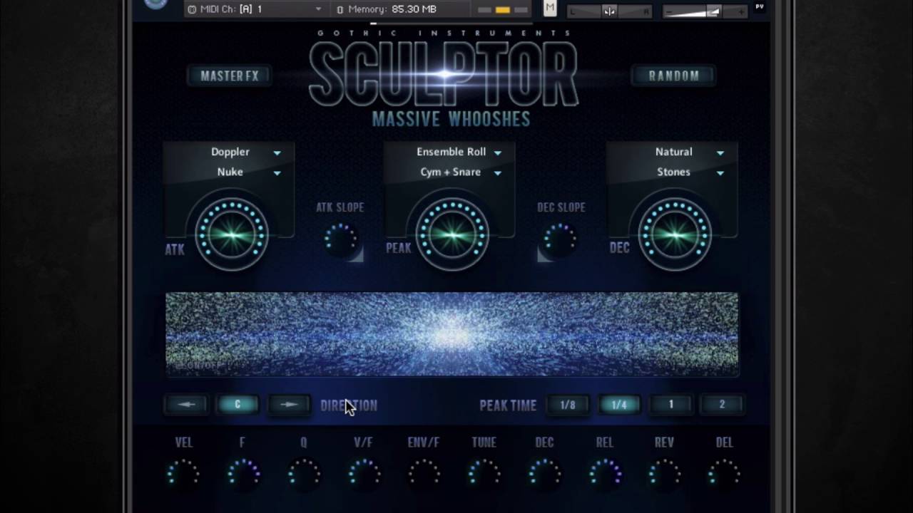Click the V/F knob
913x513 pixels.
pyautogui.click(x=364, y=472)
